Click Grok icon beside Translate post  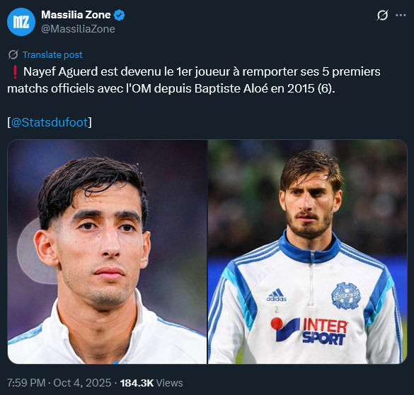[13, 55]
